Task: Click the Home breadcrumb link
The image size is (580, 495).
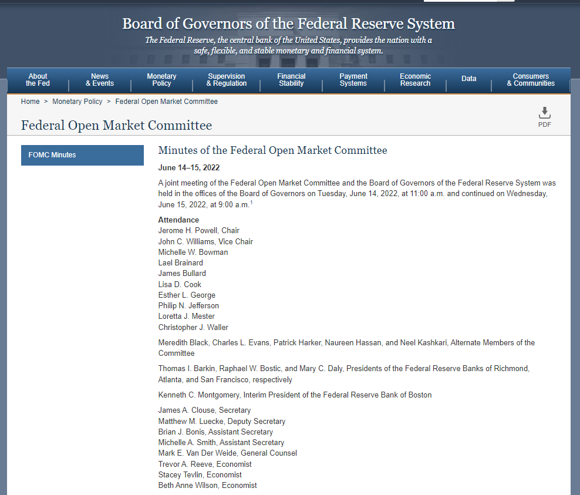Action: pos(31,102)
